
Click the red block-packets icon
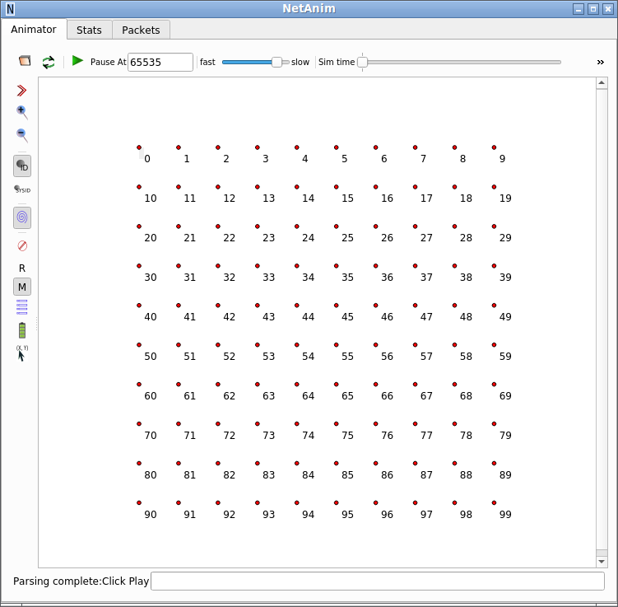click(x=22, y=245)
